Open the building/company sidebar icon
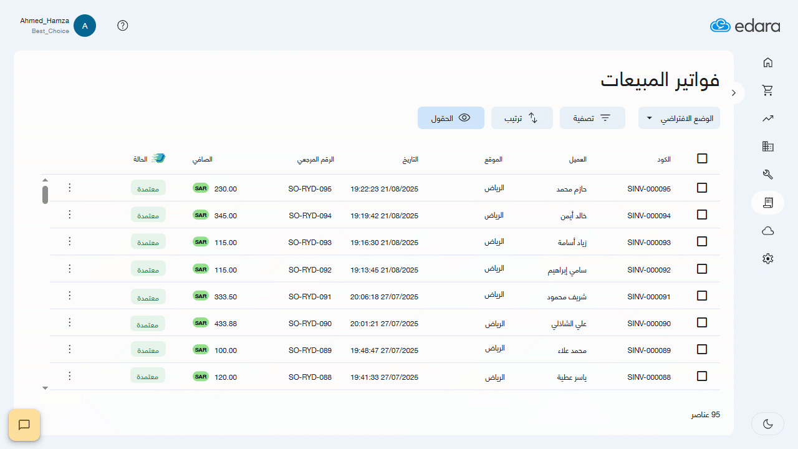 (768, 147)
